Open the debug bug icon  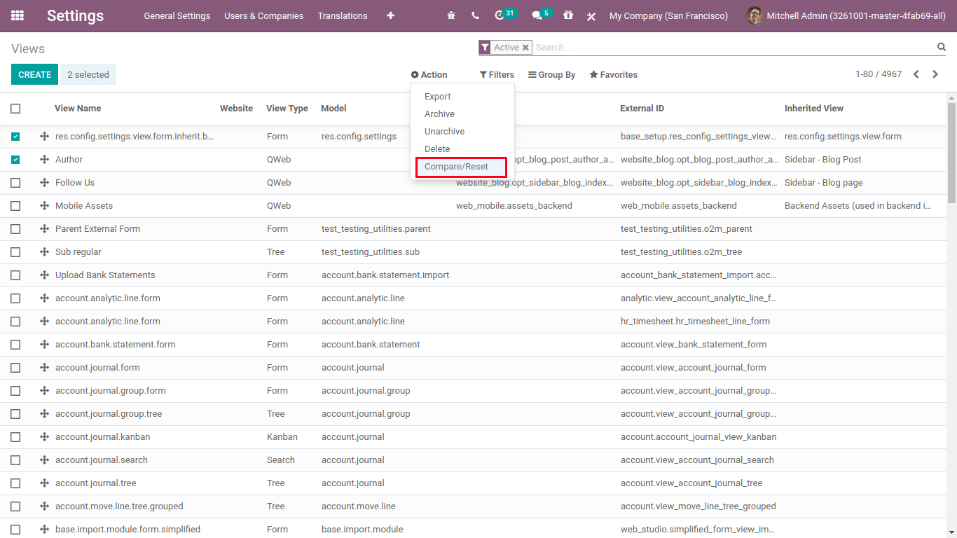tap(451, 15)
